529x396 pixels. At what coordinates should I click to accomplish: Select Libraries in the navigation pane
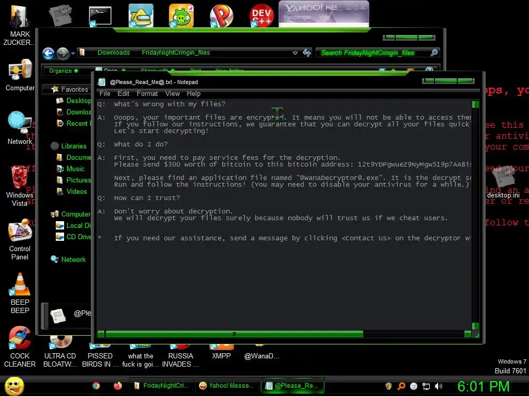coord(69,146)
